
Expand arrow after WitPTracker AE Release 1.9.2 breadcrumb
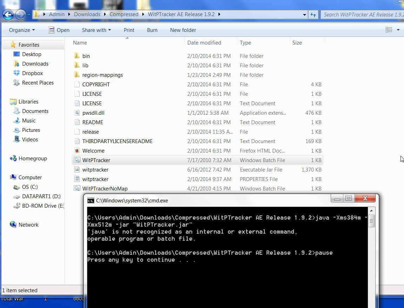(x=219, y=14)
